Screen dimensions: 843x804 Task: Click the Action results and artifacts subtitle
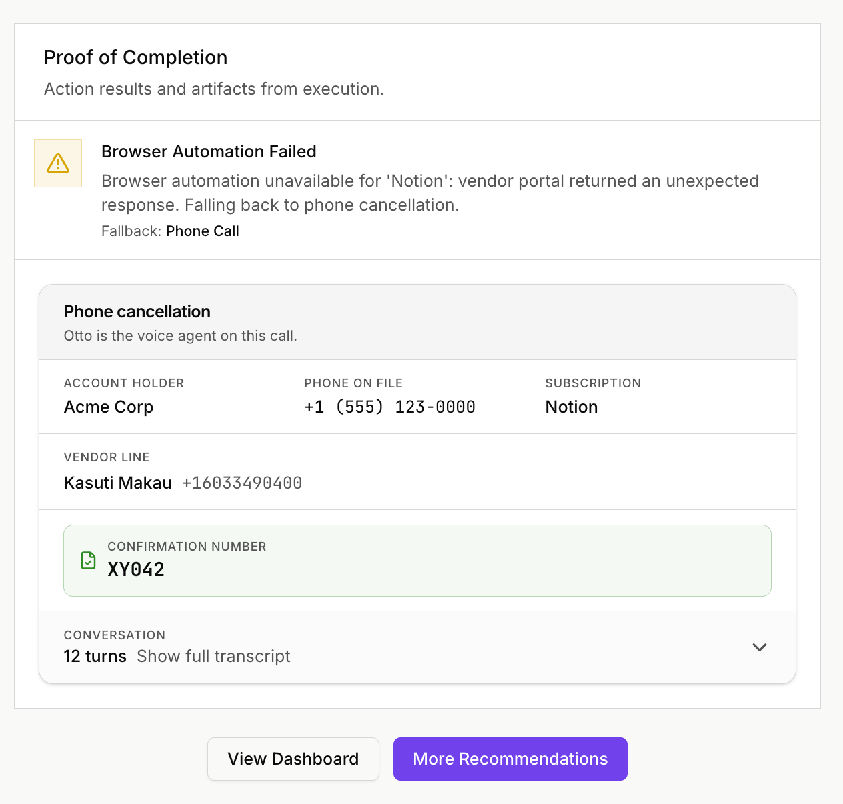[x=214, y=89]
